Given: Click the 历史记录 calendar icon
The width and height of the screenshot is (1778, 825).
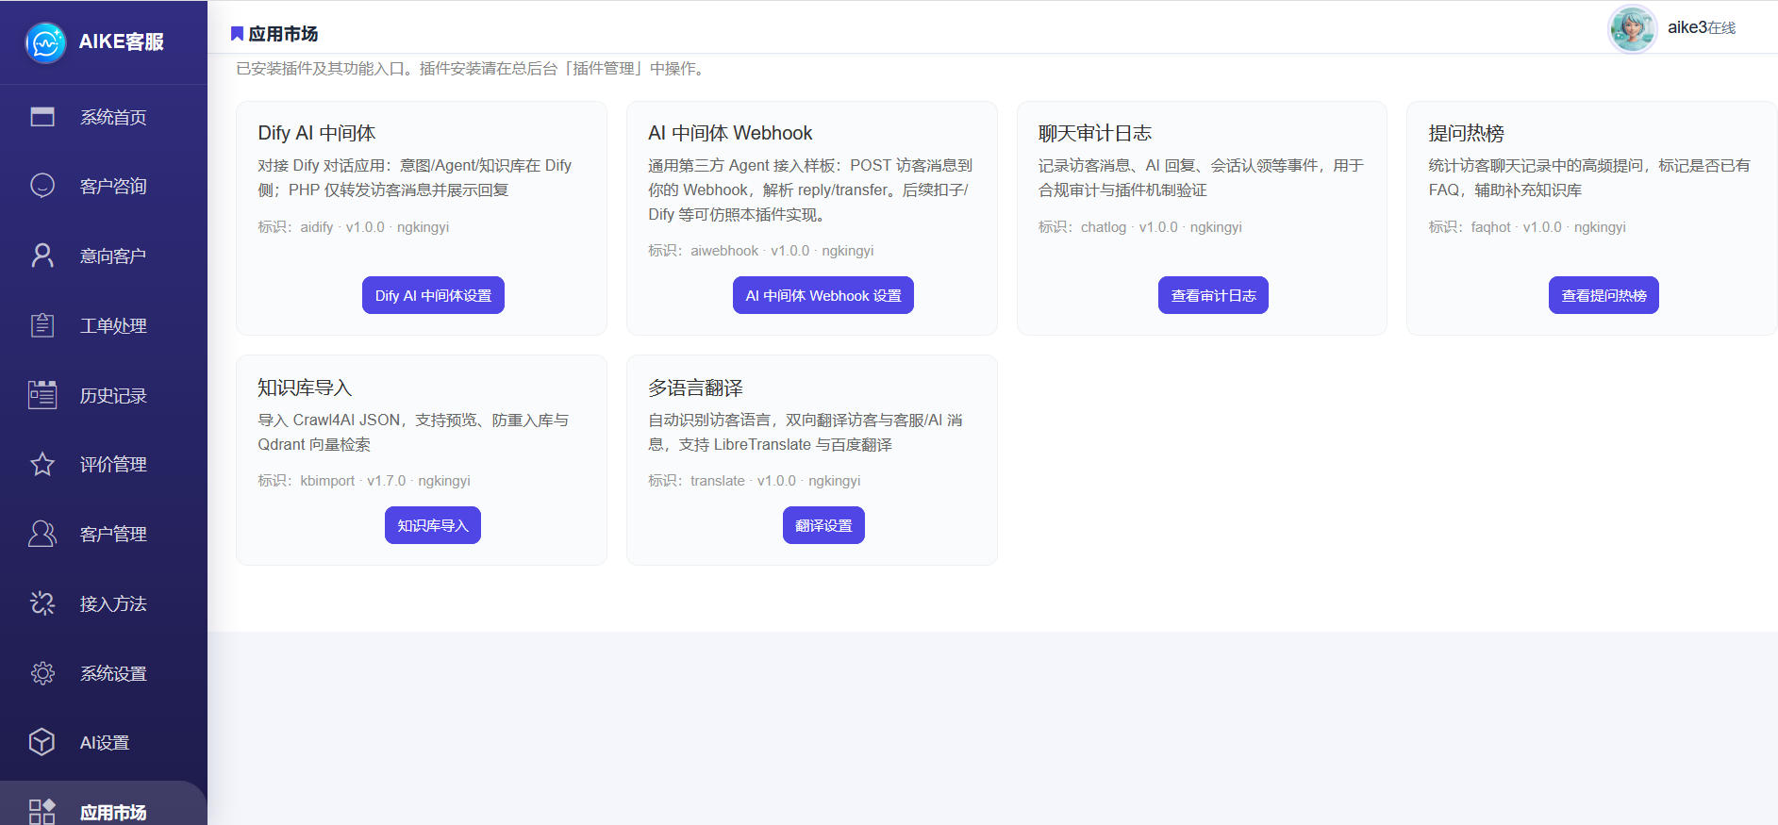Looking at the screenshot, I should [42, 395].
